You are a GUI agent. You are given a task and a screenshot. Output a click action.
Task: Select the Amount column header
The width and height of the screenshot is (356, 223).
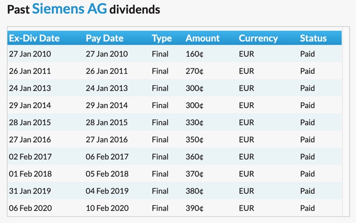203,38
